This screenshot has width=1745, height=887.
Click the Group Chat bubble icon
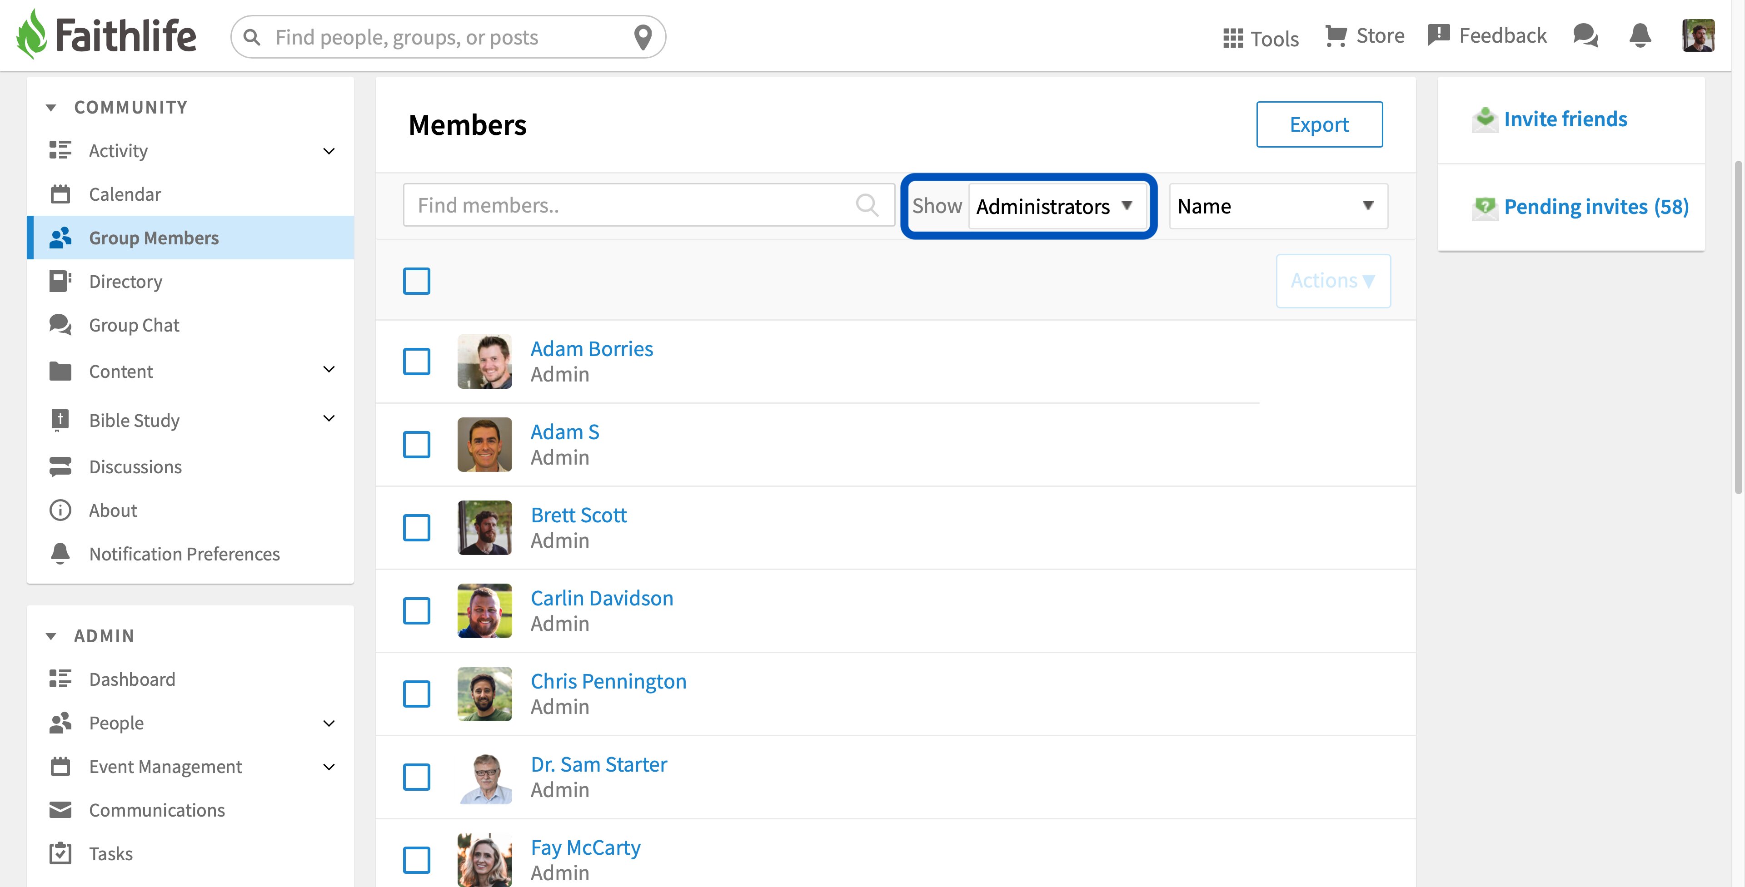(x=60, y=325)
